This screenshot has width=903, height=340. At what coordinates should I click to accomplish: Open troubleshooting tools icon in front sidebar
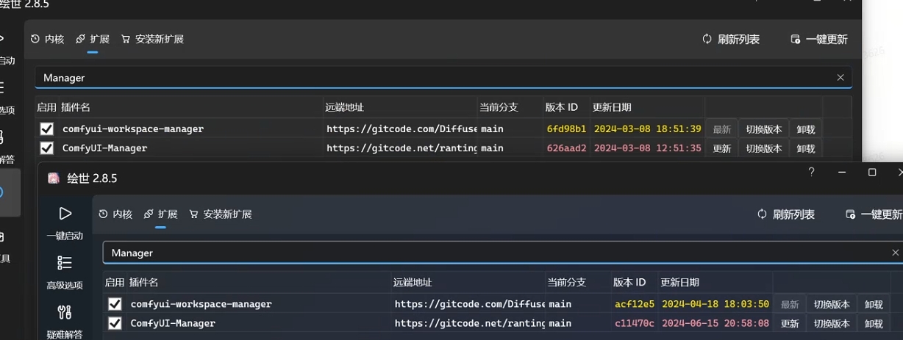[x=65, y=312]
